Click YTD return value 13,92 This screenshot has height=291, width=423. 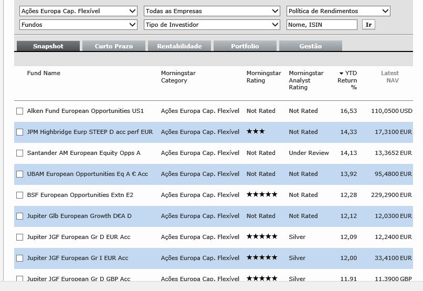pos(348,174)
